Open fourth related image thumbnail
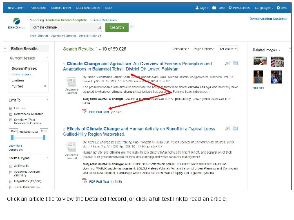Image resolution: width=294 pixels, height=220 pixels. tap(276, 77)
